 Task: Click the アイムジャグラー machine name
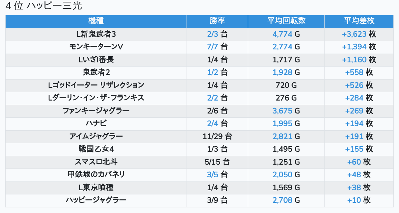[96, 136]
